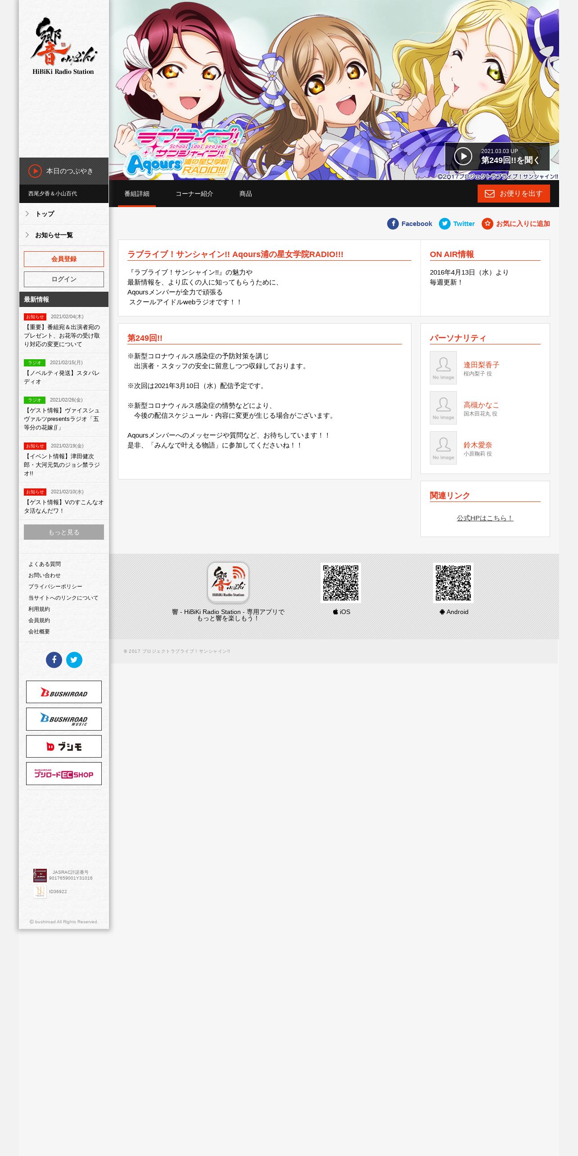Open 逢田梨香子 personality profile

(x=481, y=365)
